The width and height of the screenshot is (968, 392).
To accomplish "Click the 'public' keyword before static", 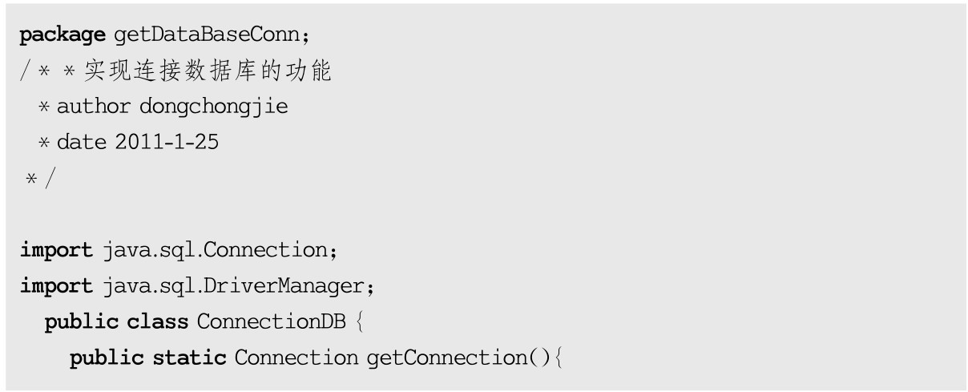I will (107, 357).
